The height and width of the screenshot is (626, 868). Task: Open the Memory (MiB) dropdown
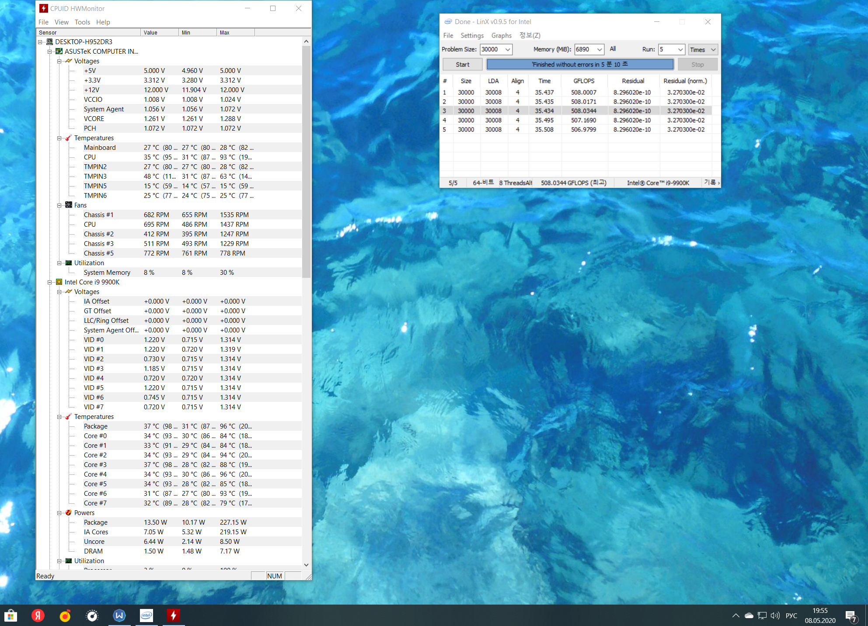(x=600, y=49)
